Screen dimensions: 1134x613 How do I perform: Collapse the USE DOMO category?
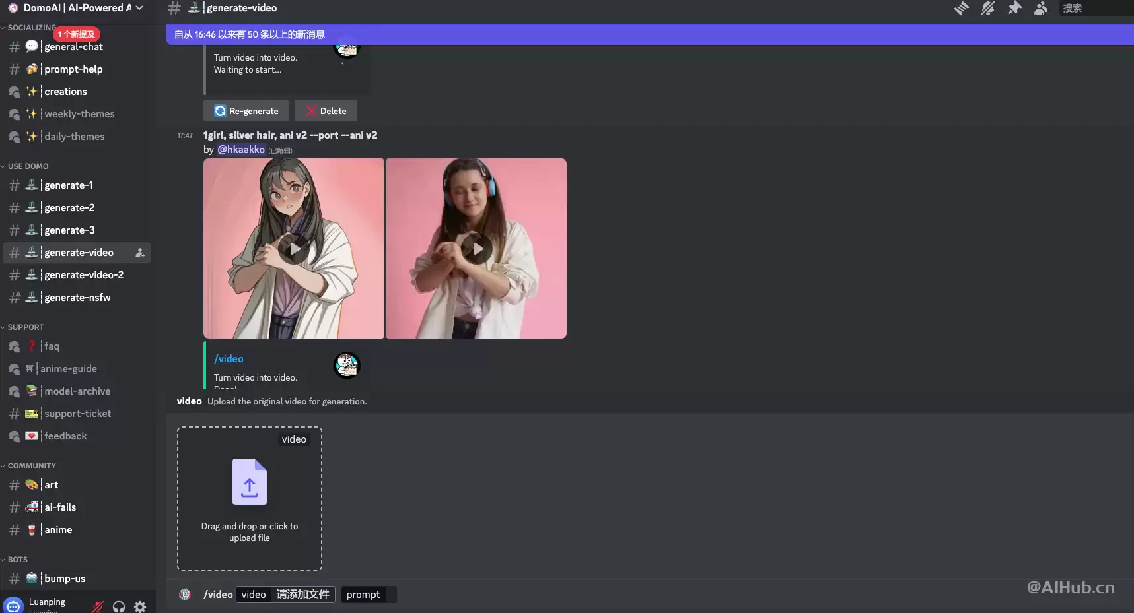click(x=28, y=166)
